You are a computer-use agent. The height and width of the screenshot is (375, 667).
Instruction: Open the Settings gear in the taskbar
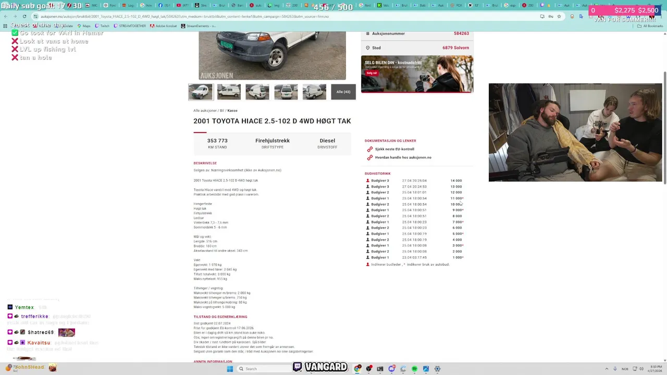437,369
